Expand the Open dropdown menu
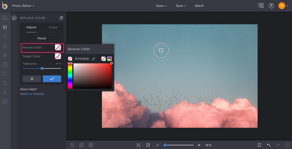292x149 pixels. (x=161, y=6)
